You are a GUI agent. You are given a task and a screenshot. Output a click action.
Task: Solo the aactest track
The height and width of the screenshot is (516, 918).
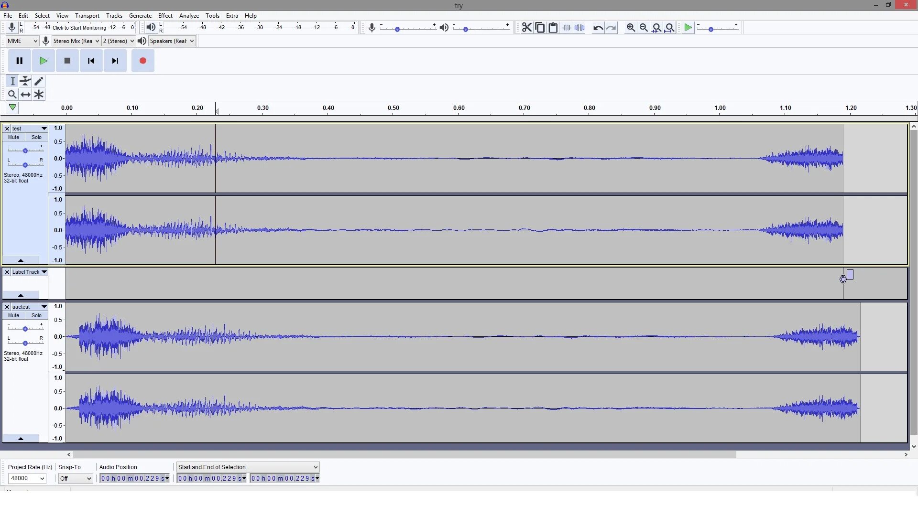click(36, 315)
